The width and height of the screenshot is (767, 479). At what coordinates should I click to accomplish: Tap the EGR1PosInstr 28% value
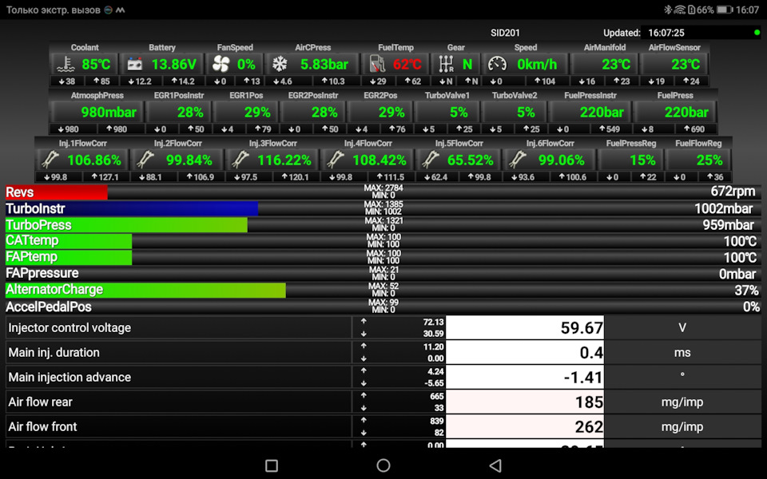(x=190, y=113)
